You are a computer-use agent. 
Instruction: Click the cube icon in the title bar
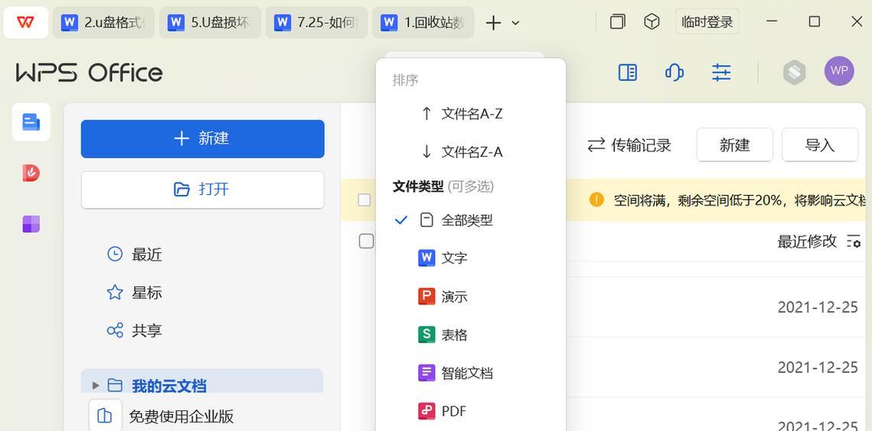pos(652,21)
